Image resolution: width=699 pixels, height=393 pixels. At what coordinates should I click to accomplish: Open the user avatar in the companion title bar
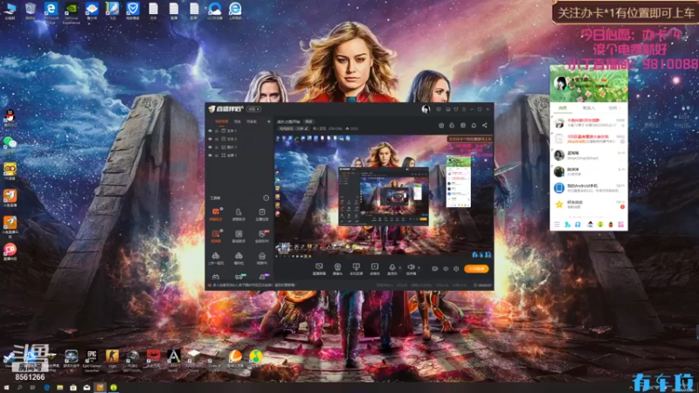[x=426, y=109]
